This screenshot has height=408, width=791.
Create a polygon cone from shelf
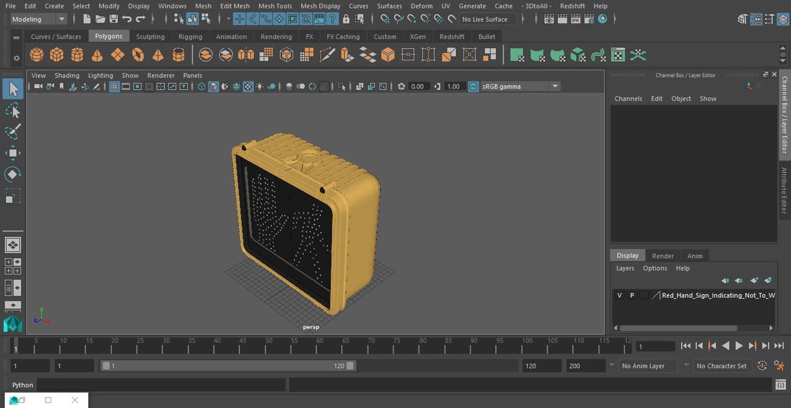97,55
